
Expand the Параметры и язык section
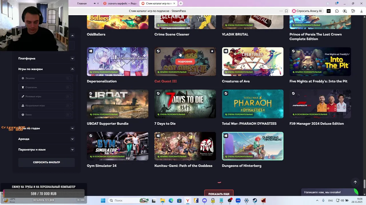coord(72,149)
